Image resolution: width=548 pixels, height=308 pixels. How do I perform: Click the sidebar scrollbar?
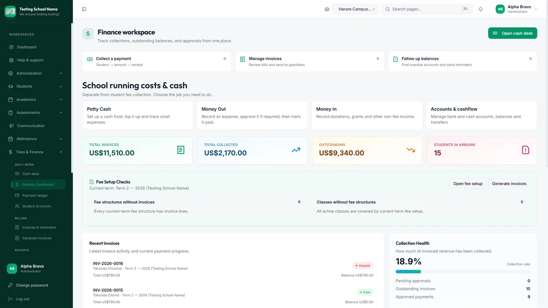click(72, 98)
